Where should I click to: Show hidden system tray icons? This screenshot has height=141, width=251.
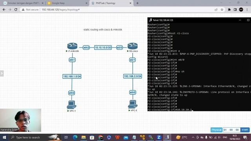pos(193,137)
